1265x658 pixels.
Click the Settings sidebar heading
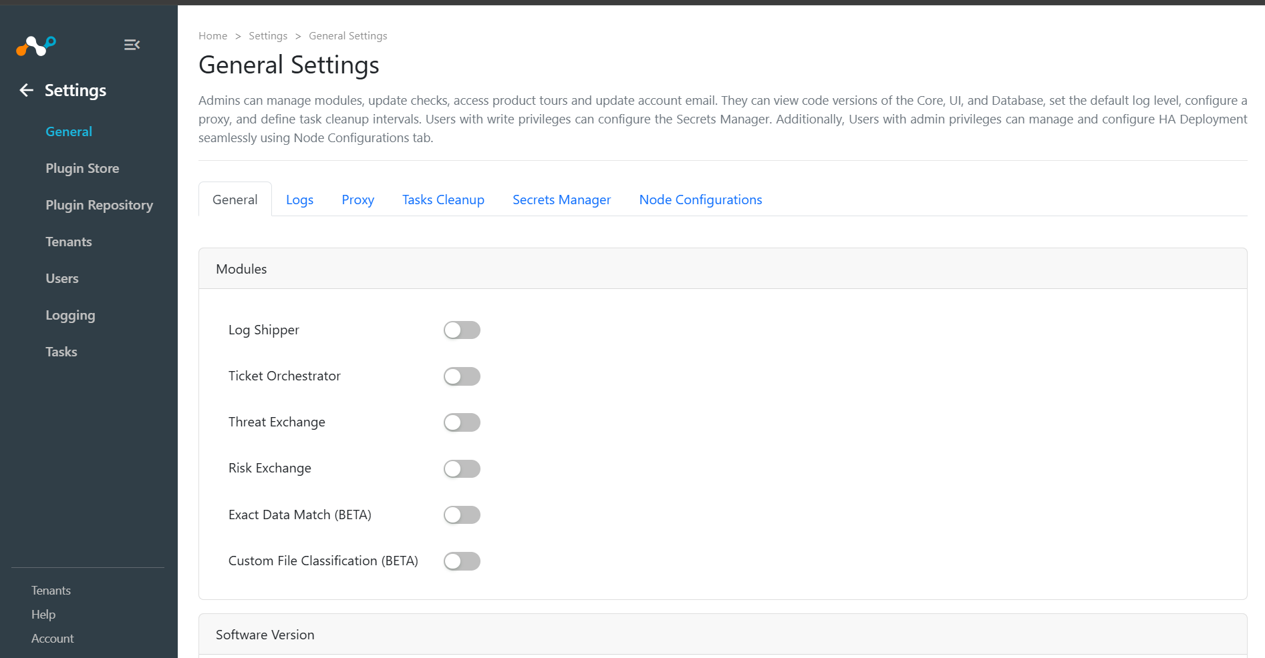pyautogui.click(x=76, y=90)
